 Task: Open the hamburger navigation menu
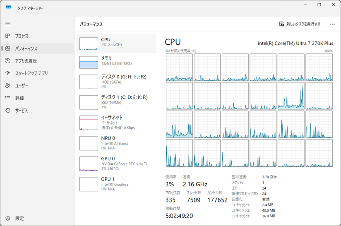coord(8,24)
